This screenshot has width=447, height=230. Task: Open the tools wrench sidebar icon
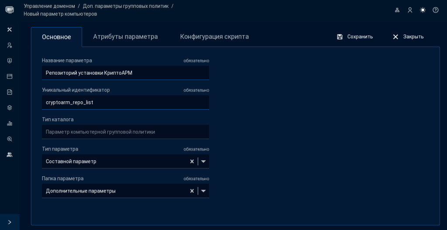pyautogui.click(x=10, y=30)
